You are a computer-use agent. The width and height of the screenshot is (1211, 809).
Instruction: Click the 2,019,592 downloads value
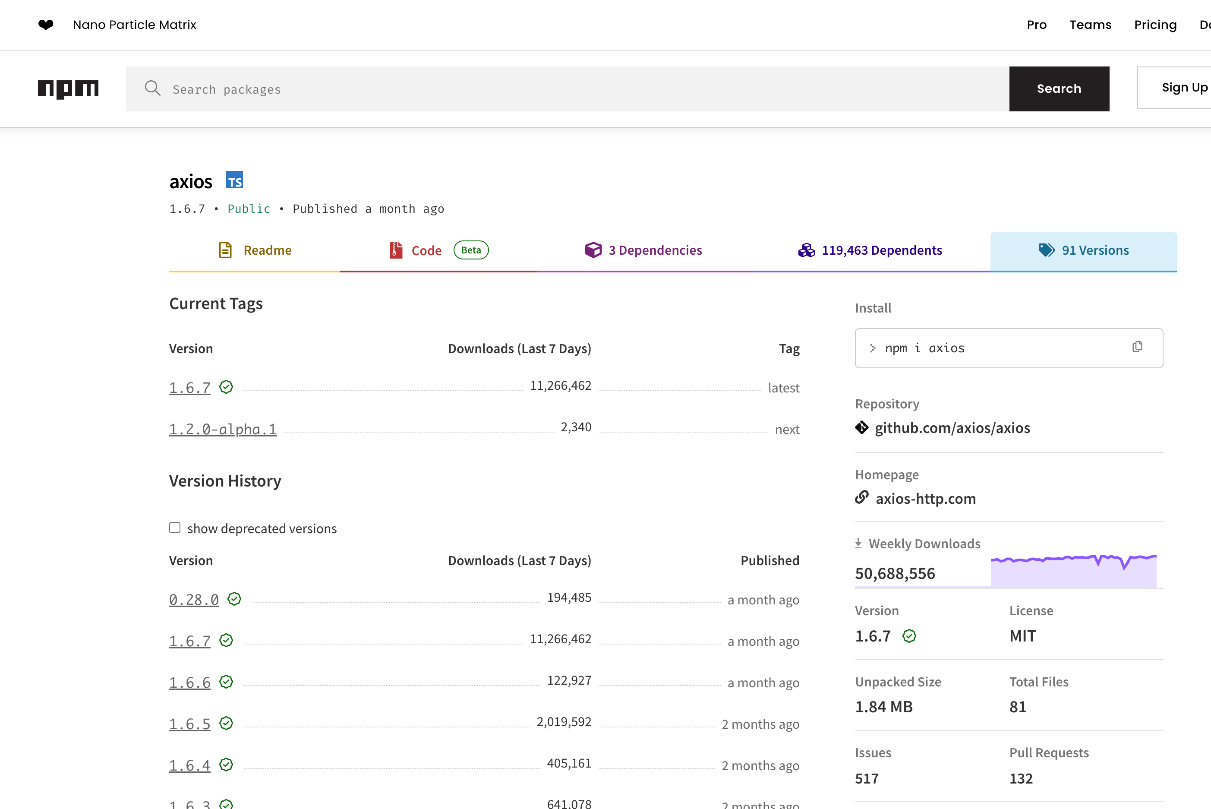pos(564,721)
